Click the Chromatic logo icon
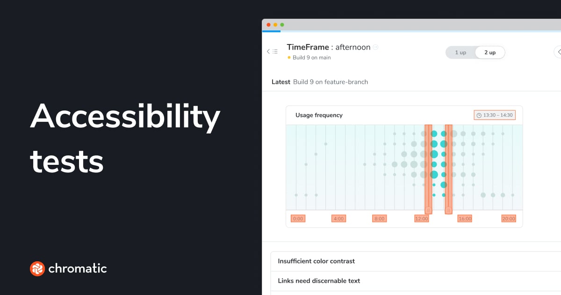 [x=37, y=269]
